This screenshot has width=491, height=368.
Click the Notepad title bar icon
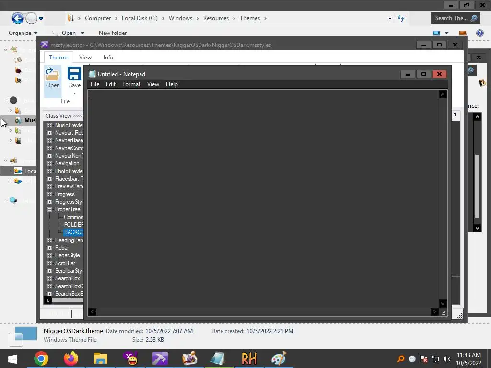pos(92,74)
